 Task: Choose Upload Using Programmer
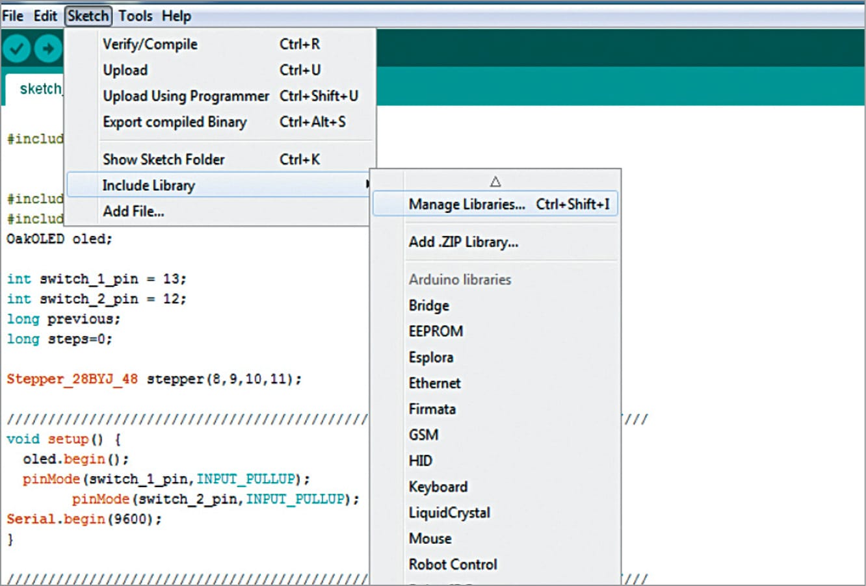point(185,96)
